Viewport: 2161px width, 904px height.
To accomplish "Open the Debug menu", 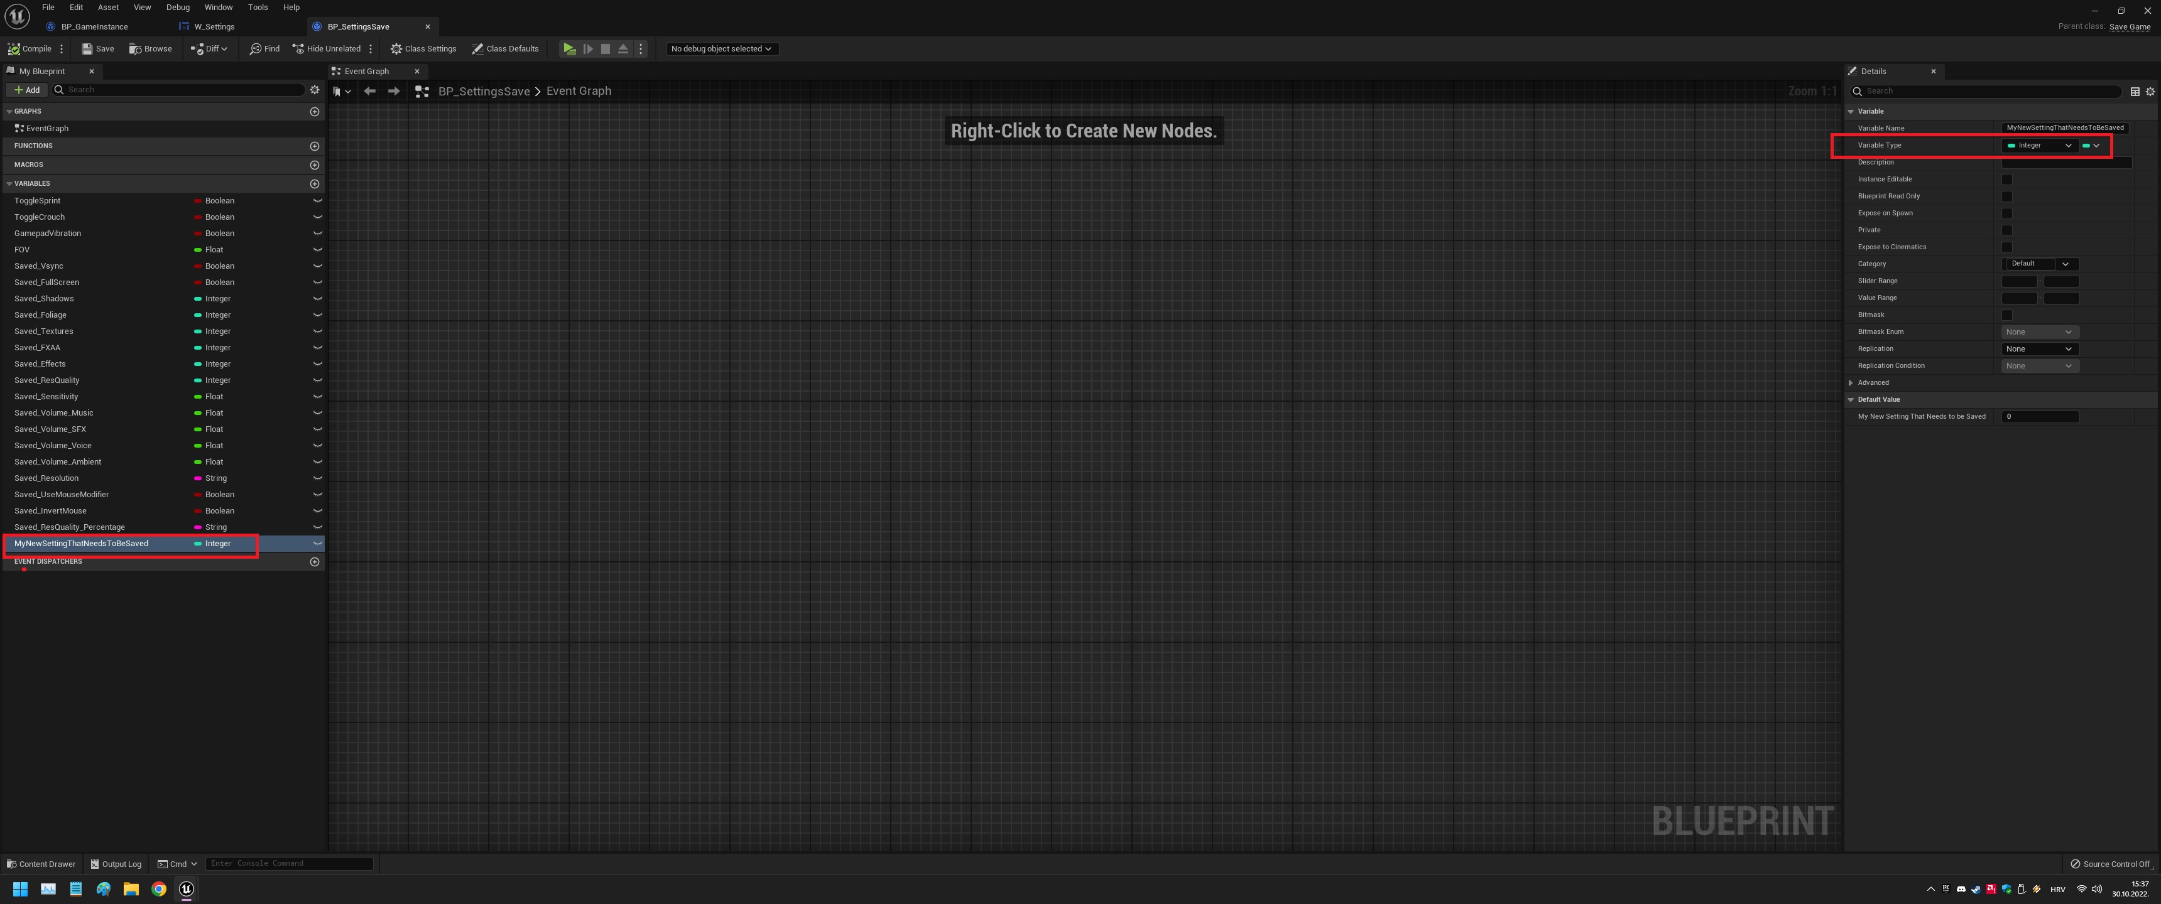I will [178, 8].
